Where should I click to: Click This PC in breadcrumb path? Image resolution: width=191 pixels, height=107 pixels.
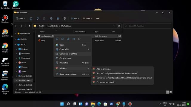tap(41, 26)
